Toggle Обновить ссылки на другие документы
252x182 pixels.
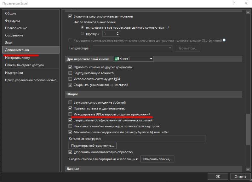coord(70,67)
